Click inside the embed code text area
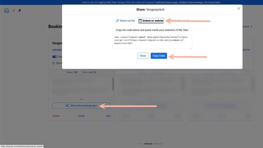The height and width of the screenshot is (148, 263). 152,42
